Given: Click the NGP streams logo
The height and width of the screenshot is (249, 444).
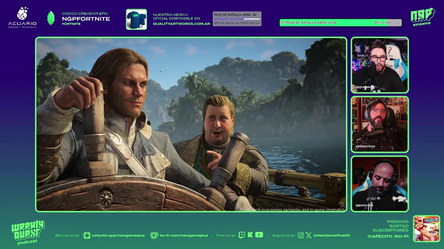Looking at the screenshot, I should click(x=422, y=17).
